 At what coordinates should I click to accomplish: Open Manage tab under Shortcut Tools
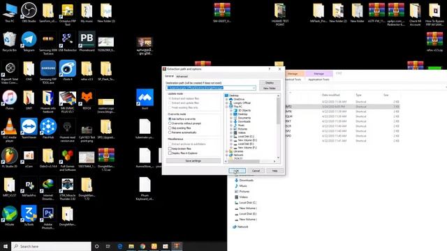pyautogui.click(x=293, y=74)
